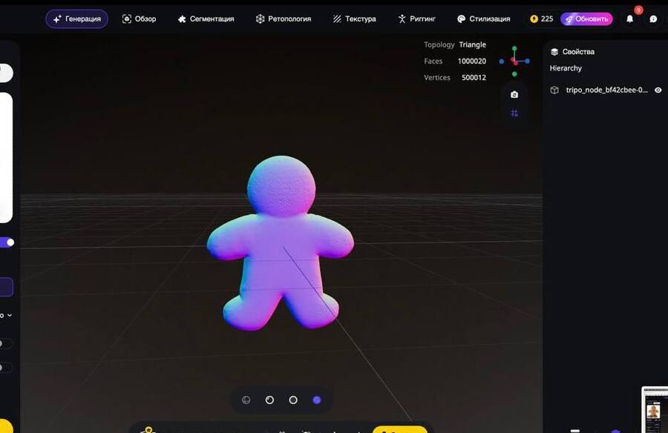
Task: Open notifications bell icon
Action: (x=629, y=19)
